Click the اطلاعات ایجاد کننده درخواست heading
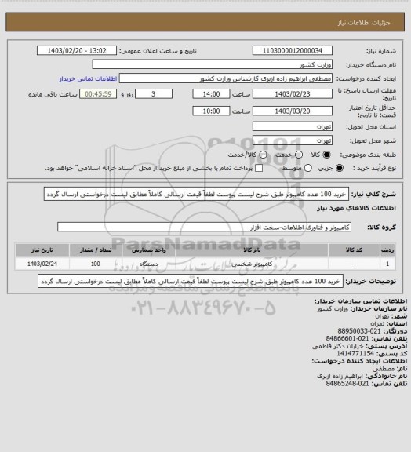The height and width of the screenshot is (452, 411). tap(359, 361)
